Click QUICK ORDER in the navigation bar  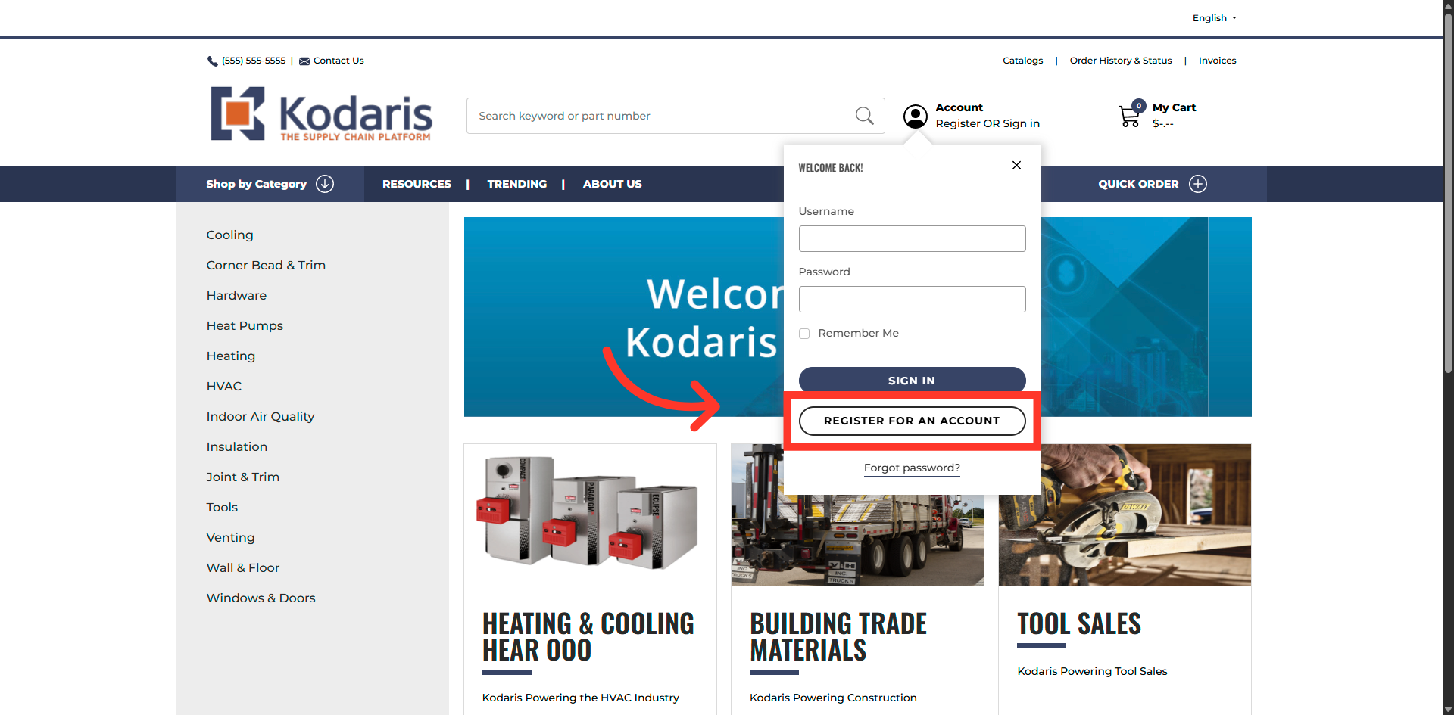(x=1138, y=184)
